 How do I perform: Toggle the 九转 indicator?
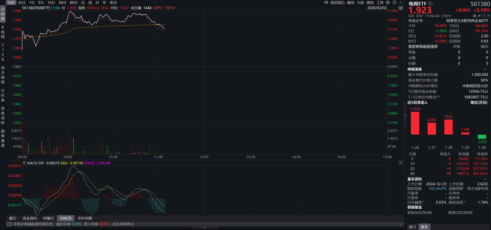coord(360,2)
